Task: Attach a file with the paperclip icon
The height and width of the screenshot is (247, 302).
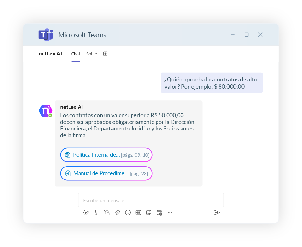Action: pos(117,213)
